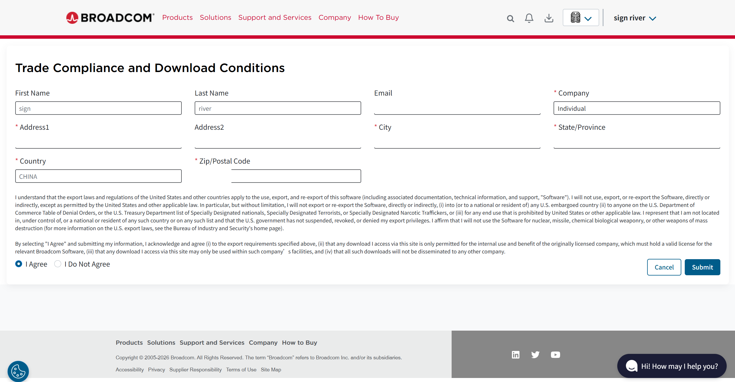Open the 'How may I help you' chat
The image size is (735, 382).
point(672,366)
